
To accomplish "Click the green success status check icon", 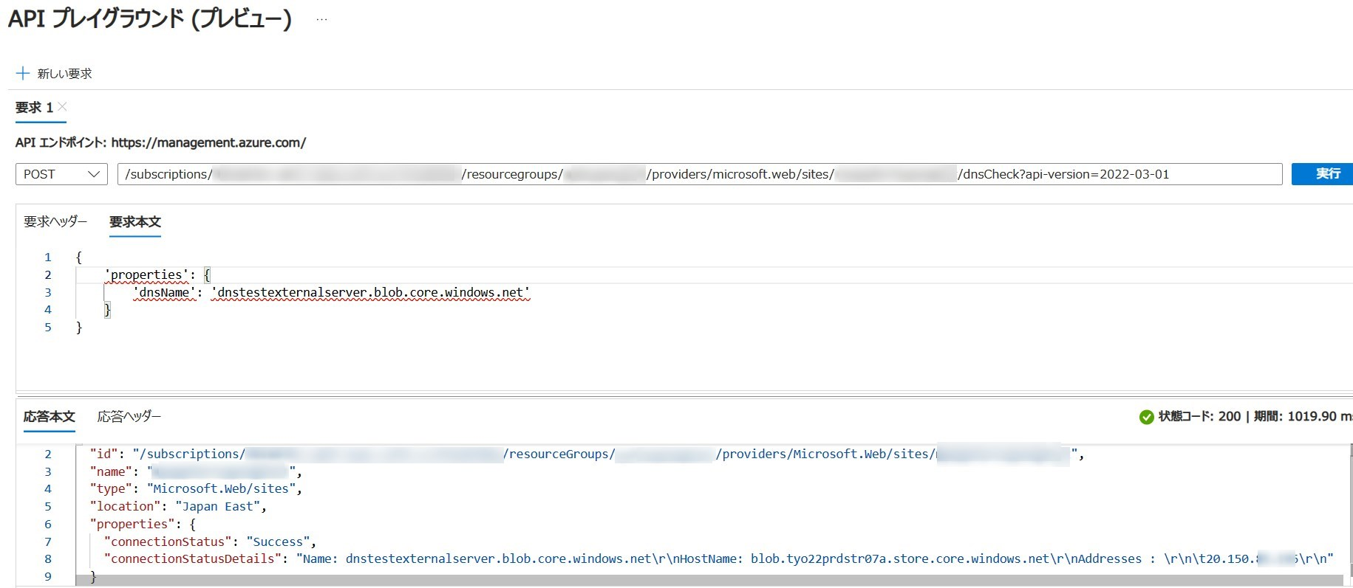I will click(x=1146, y=417).
